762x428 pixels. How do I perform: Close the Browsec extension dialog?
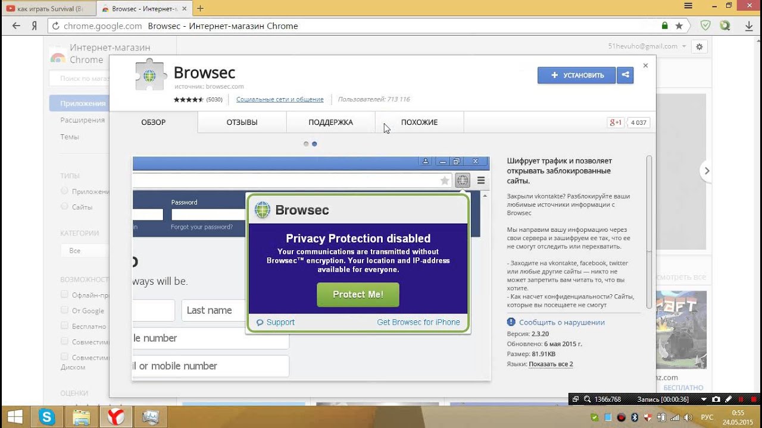[645, 65]
